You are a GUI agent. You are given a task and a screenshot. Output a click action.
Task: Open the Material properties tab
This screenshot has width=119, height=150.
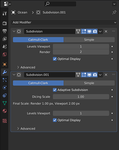click(x=5, y=111)
